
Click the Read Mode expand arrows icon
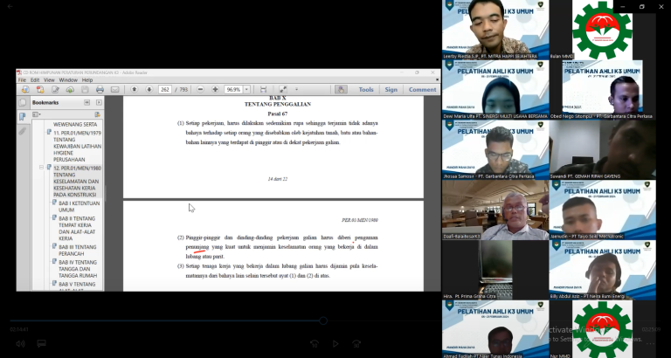[283, 89]
